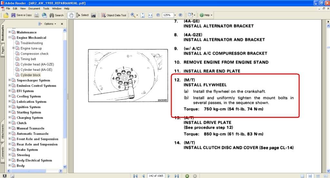Click the Email document icon
Viewport: 330px width, 178px height.
44,15
